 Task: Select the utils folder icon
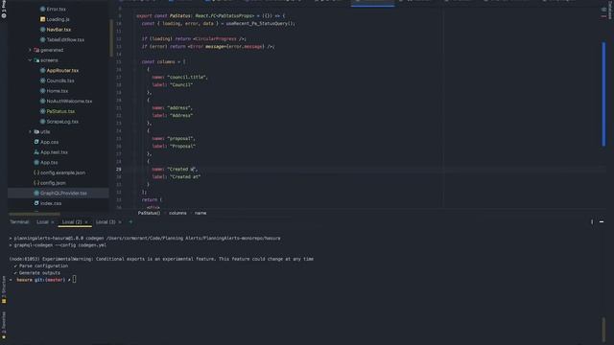coord(36,132)
